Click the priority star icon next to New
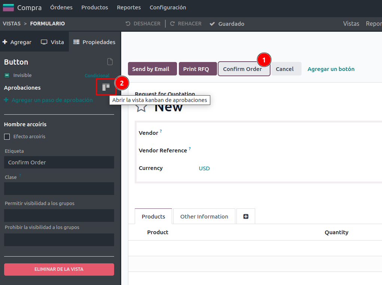This screenshot has width=382, height=285. (x=141, y=107)
